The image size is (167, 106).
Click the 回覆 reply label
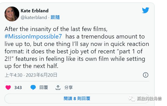(x=43, y=88)
